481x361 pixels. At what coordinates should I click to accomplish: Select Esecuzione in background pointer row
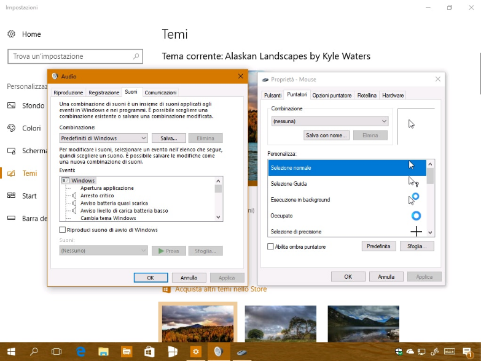click(x=347, y=199)
